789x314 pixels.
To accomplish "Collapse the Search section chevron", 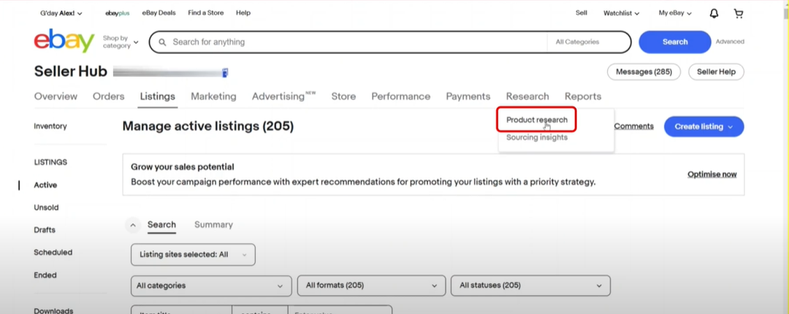I will [133, 226].
